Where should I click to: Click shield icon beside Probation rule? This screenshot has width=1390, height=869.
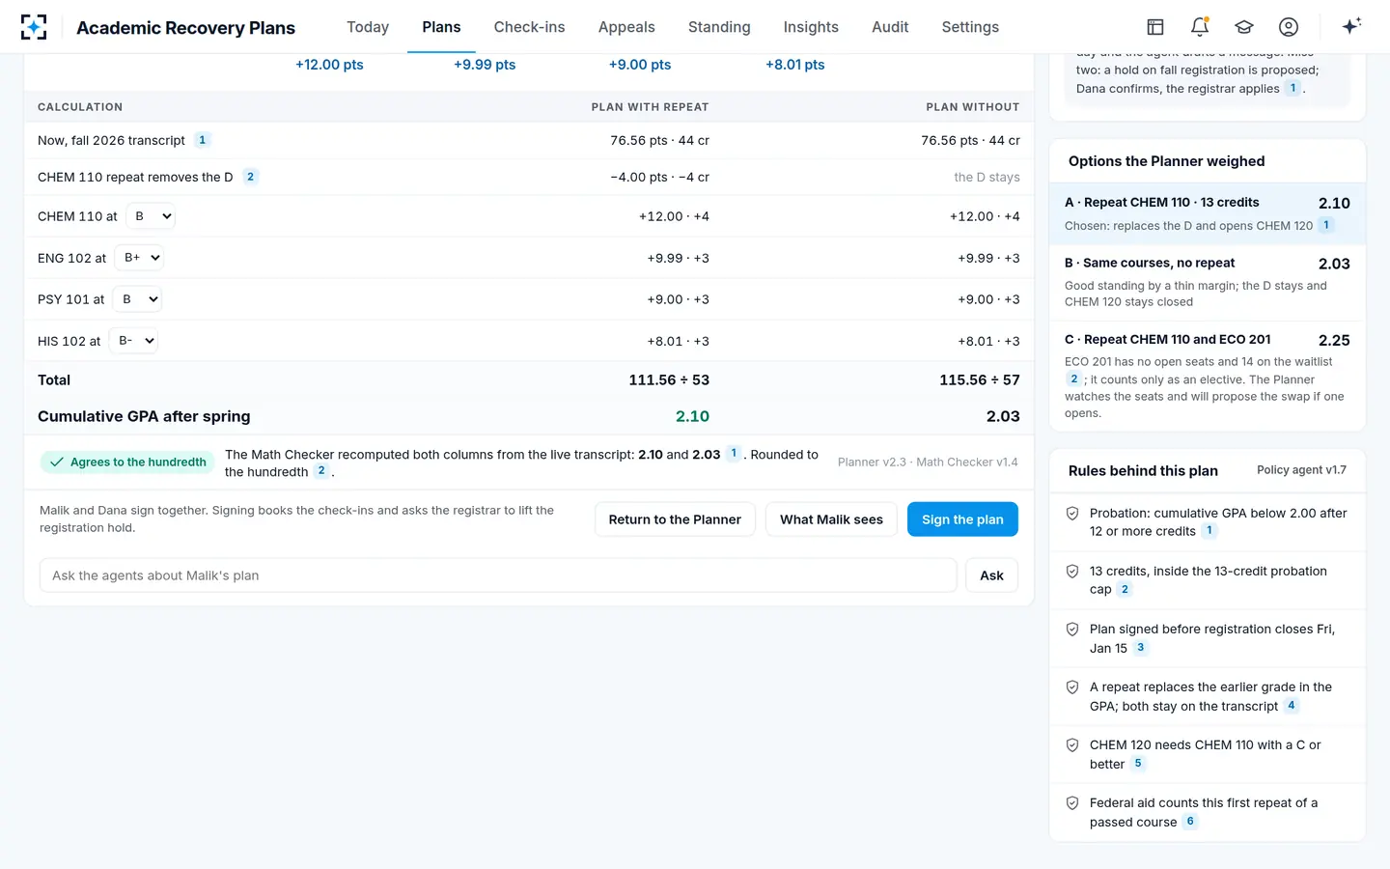1072,514
